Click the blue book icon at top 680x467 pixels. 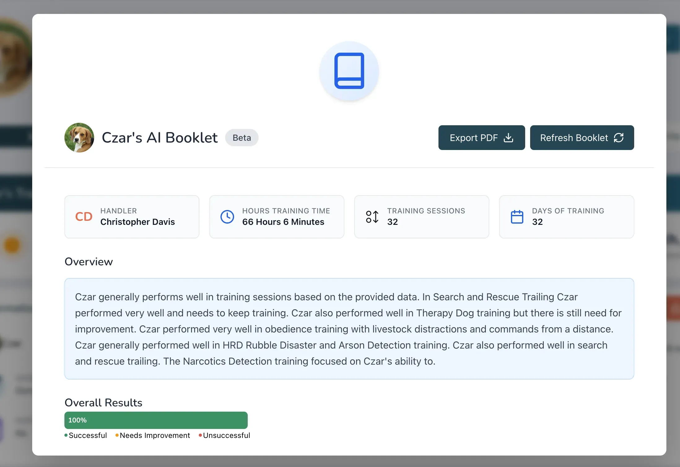pos(349,71)
